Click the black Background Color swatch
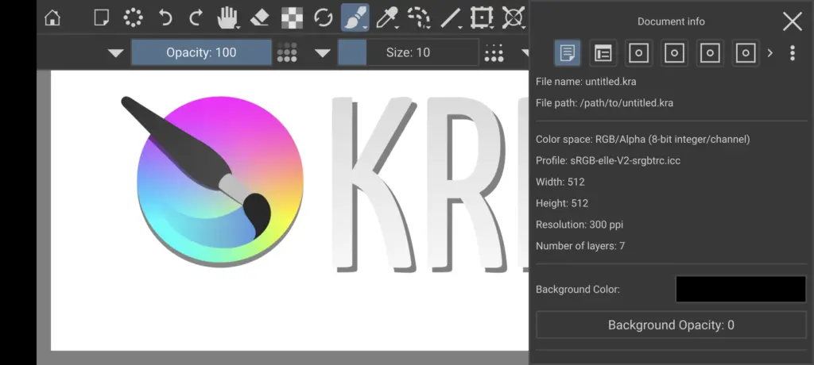 click(740, 289)
